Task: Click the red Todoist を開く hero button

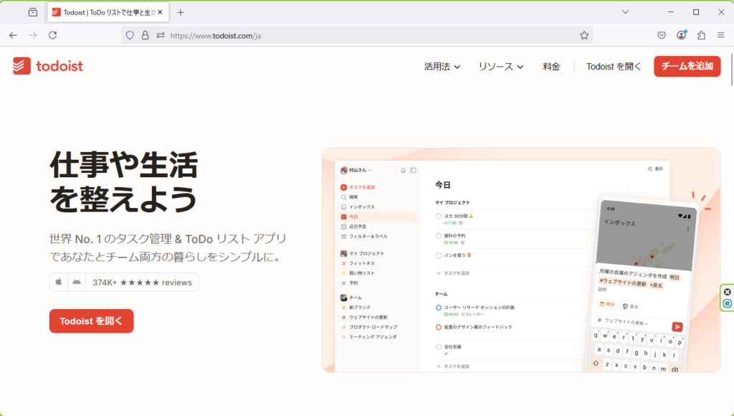Action: [x=92, y=321]
